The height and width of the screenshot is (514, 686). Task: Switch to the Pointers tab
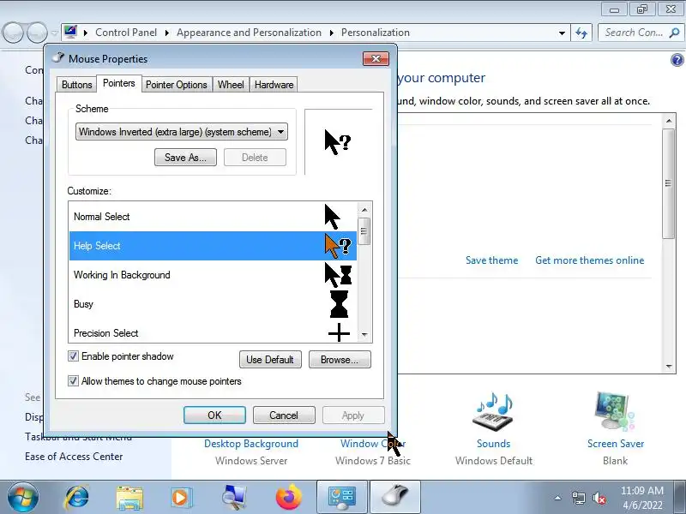(x=119, y=83)
